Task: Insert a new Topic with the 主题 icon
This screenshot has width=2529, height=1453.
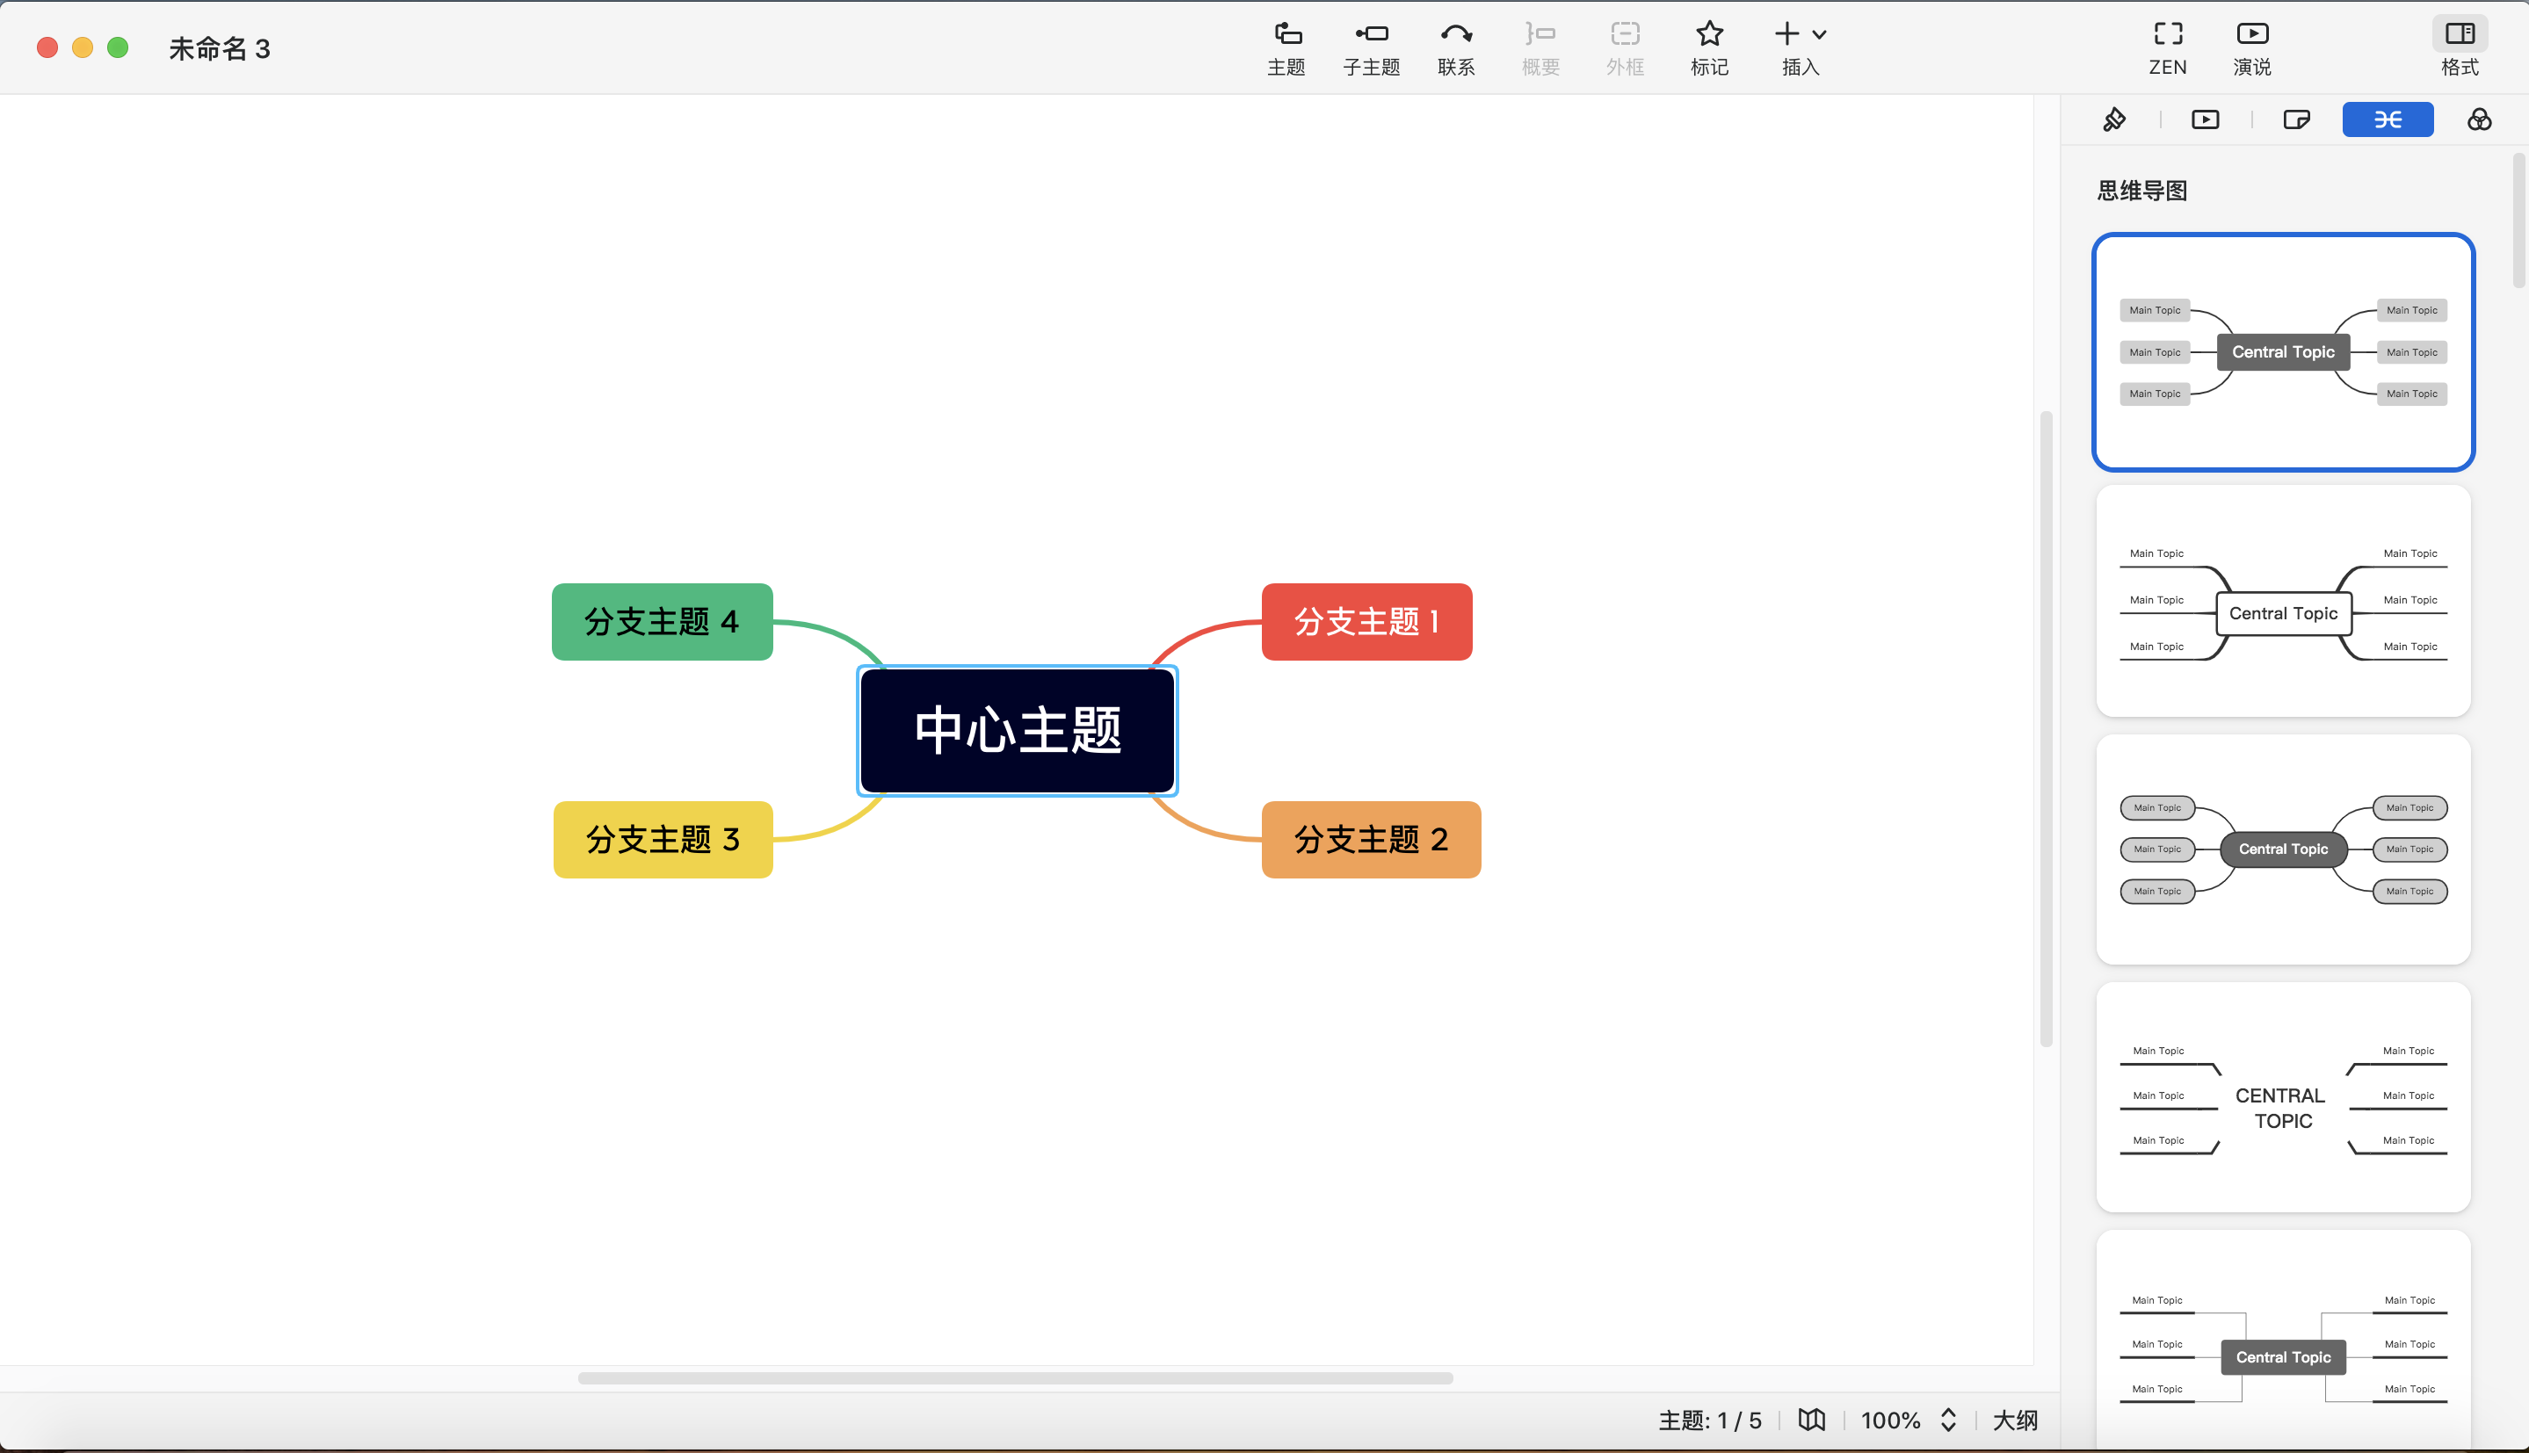Action: [x=1286, y=46]
